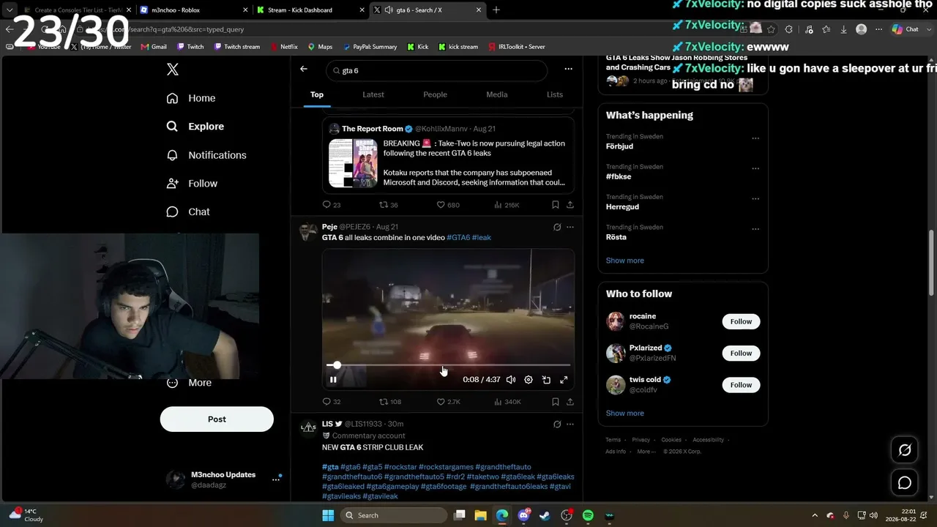
Task: Open more options on LIS post
Action: point(570,424)
